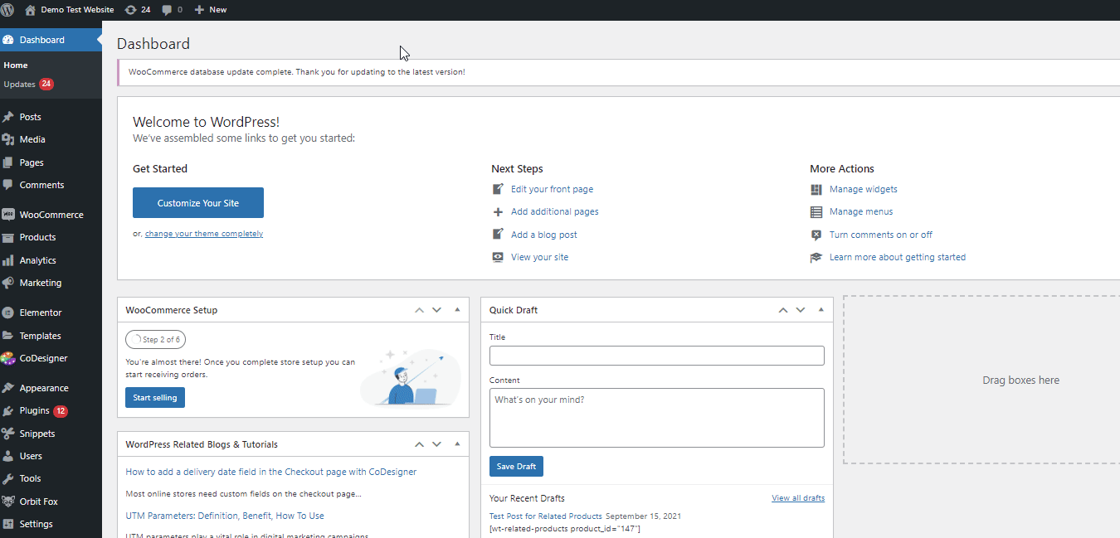Open the Edit your front page link
This screenshot has height=538, width=1120.
[x=552, y=189]
